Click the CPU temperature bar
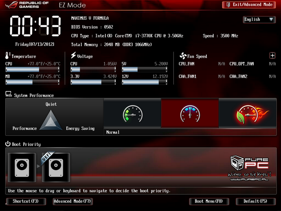 [x=32, y=69]
